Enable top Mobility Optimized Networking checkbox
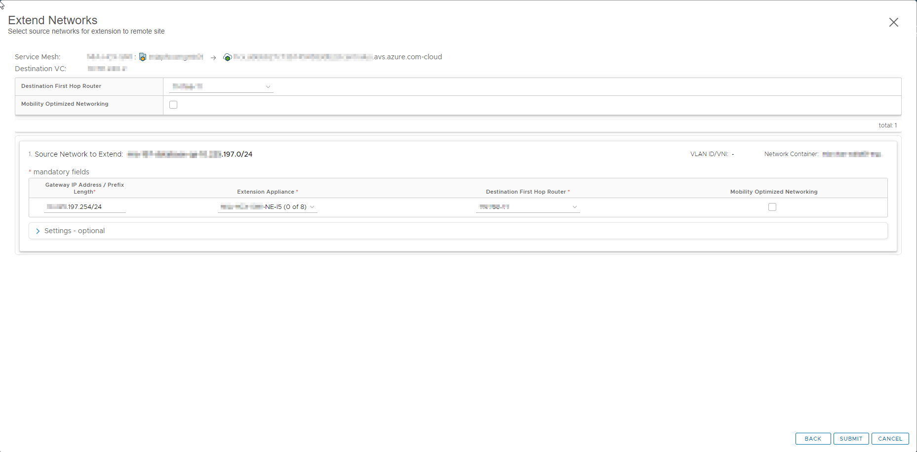This screenshot has height=452, width=917. pos(173,105)
